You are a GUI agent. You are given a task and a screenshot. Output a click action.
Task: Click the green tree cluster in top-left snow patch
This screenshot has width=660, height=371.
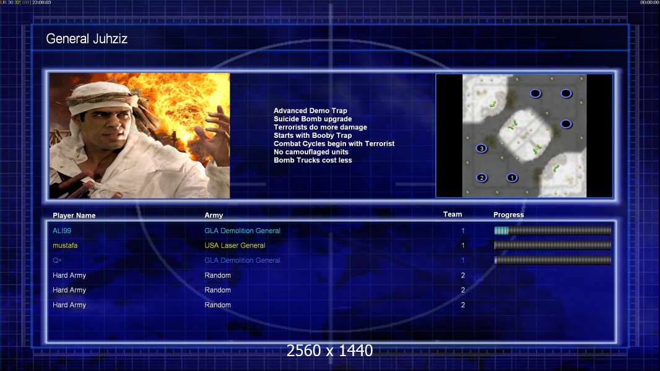[x=493, y=104]
